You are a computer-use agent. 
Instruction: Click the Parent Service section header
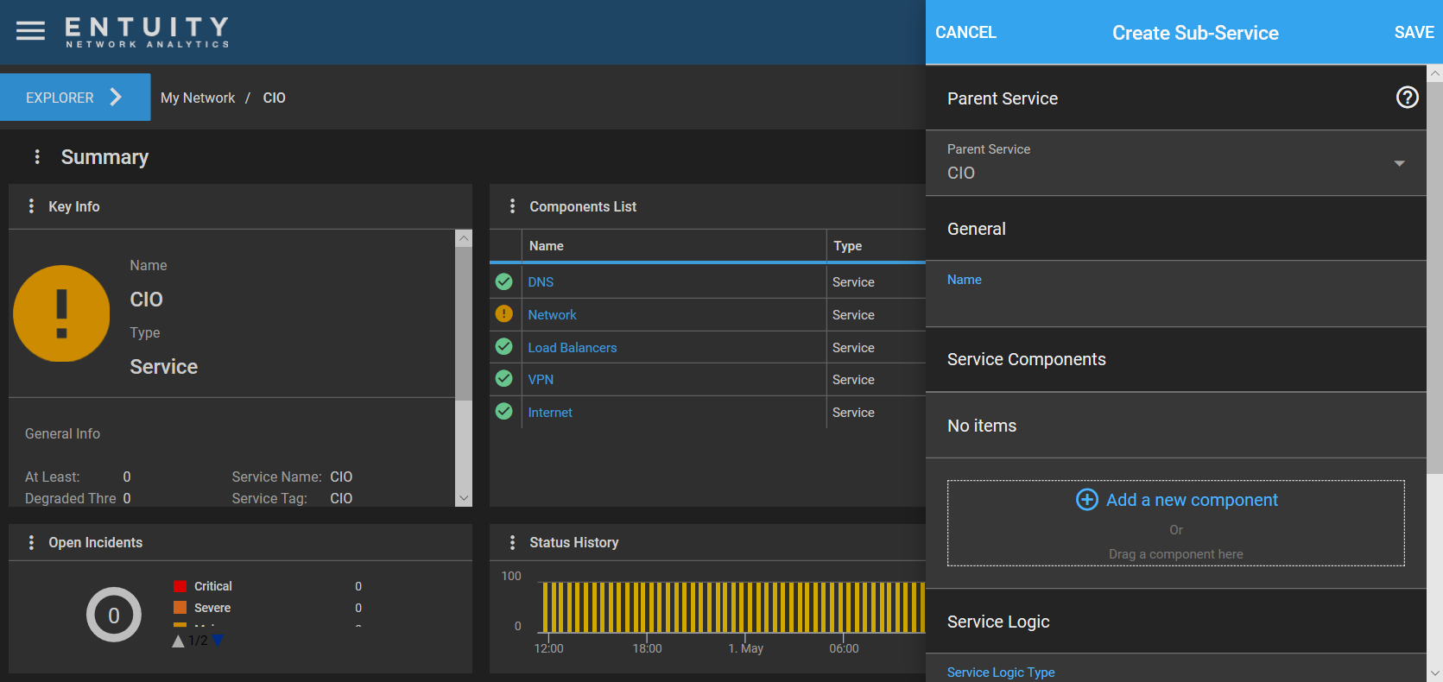[1175, 98]
